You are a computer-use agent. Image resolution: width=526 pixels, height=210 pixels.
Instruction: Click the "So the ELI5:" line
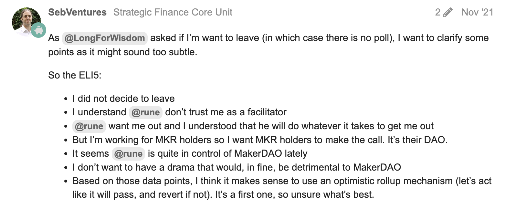[x=75, y=75]
